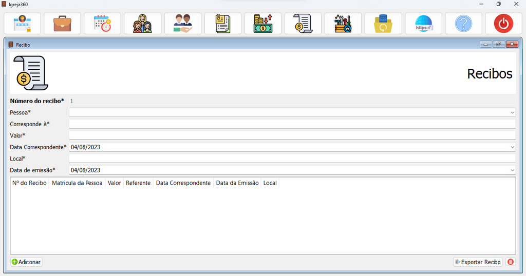
Task: Sort by Valor column header
Action: 115,183
